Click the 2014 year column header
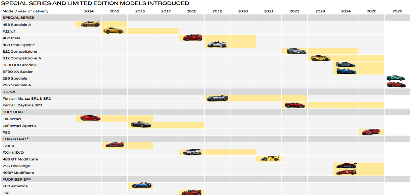Screen dimensions: 412x195 (x=89, y=11)
